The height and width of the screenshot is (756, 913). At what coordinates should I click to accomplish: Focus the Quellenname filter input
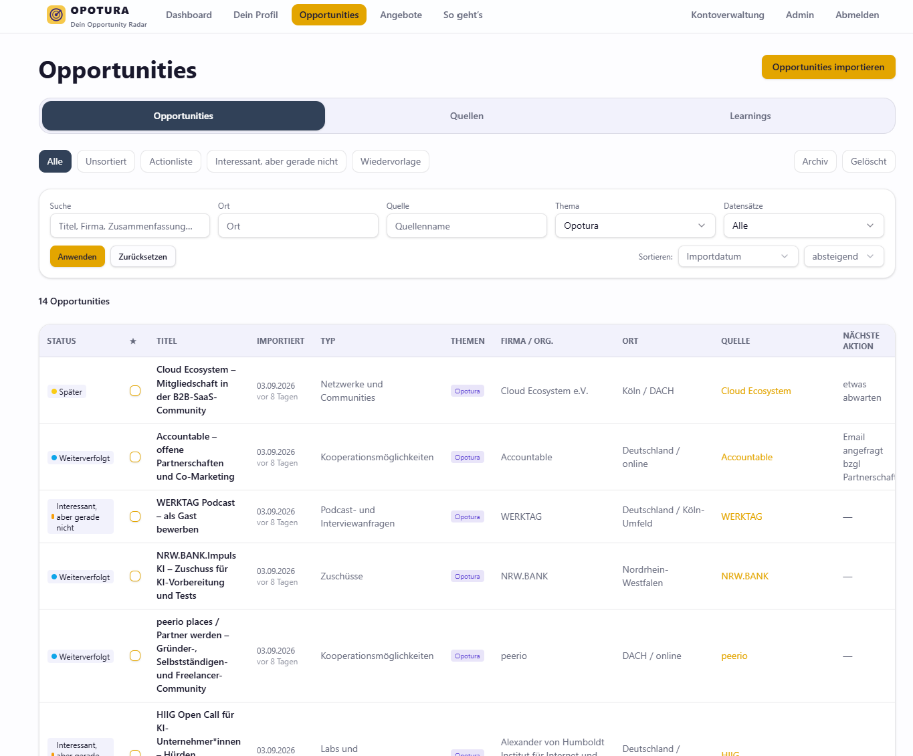click(467, 226)
